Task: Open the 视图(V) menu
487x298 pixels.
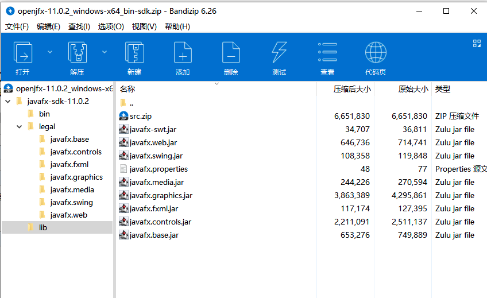Action: (144, 26)
